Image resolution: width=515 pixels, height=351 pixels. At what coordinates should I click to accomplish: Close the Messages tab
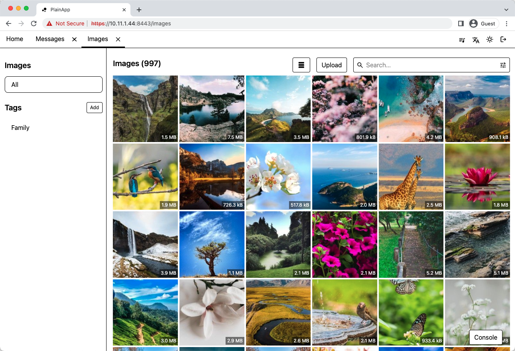pyautogui.click(x=74, y=39)
